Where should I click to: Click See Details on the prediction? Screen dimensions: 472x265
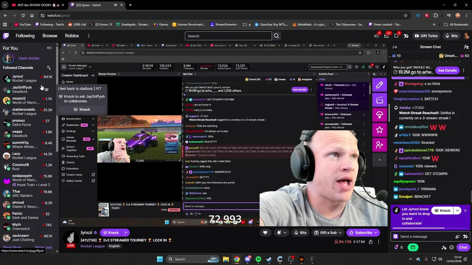[x=447, y=70]
